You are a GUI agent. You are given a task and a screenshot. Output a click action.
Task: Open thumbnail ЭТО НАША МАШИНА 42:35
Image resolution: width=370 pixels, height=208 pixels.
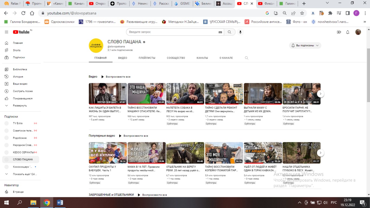[x=147, y=94]
